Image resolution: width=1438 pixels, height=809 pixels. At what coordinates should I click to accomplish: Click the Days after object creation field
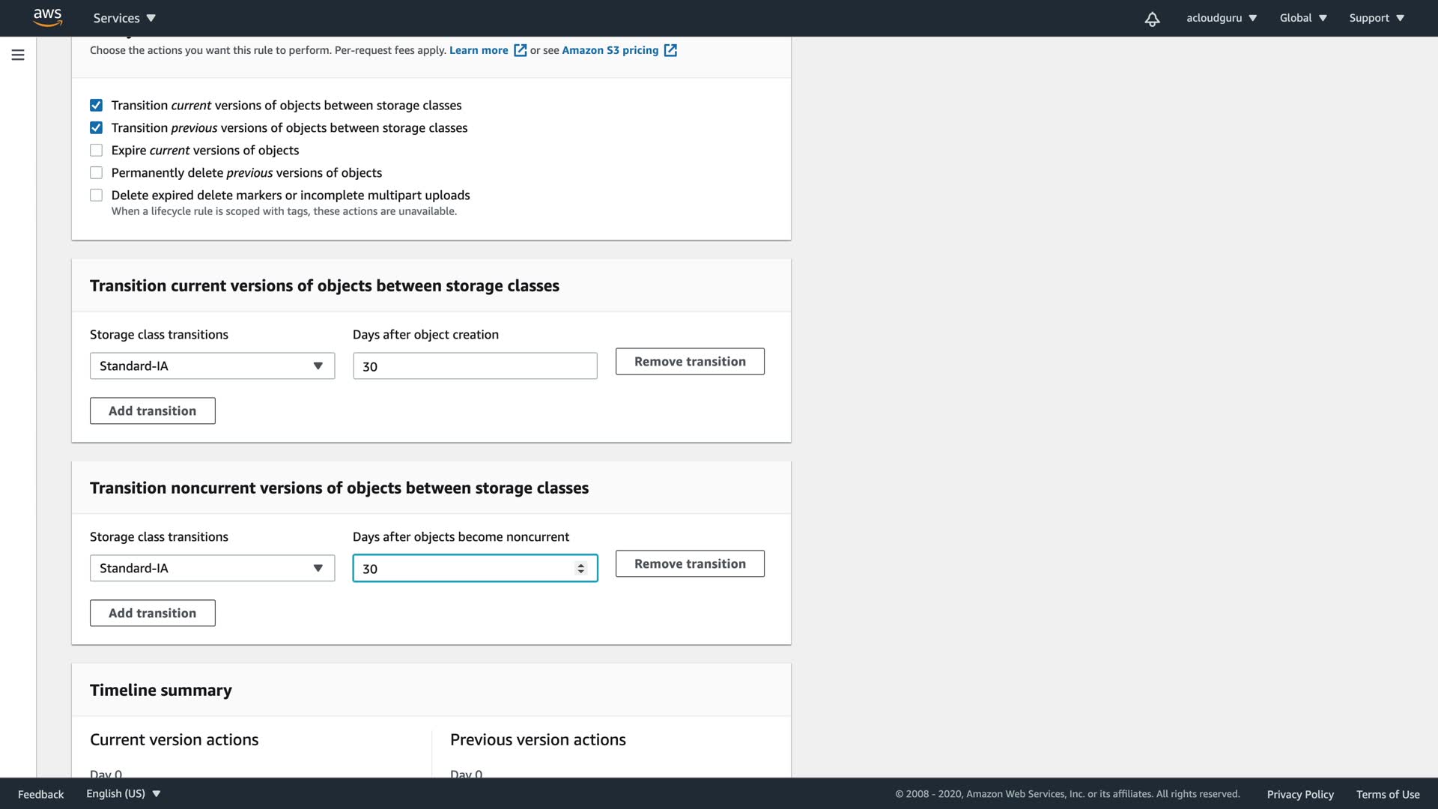tap(475, 366)
